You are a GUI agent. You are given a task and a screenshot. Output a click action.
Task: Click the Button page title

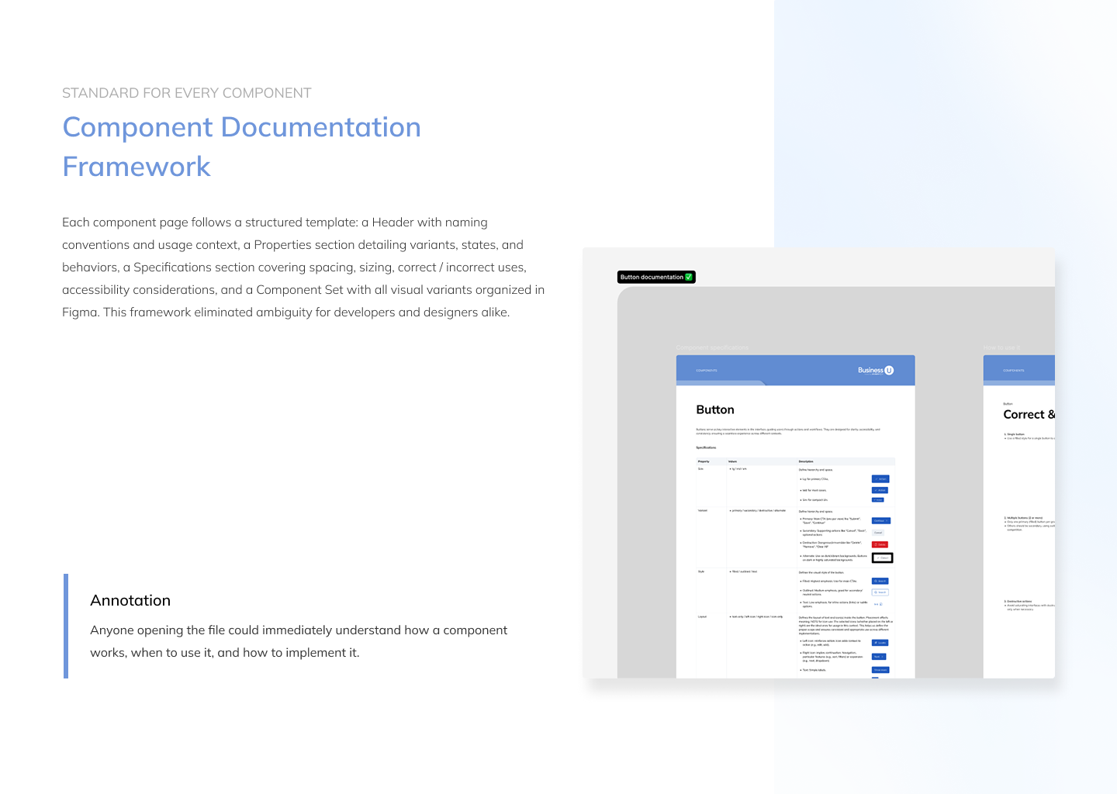pos(714,410)
